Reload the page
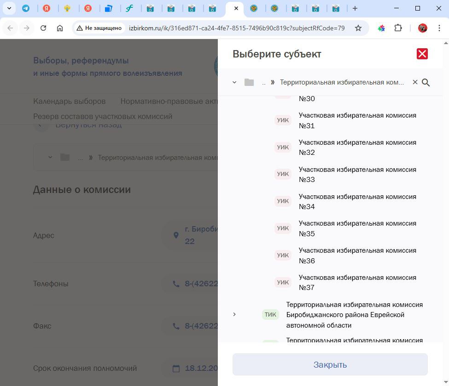Screen dimensions: 449x386 tap(43, 28)
